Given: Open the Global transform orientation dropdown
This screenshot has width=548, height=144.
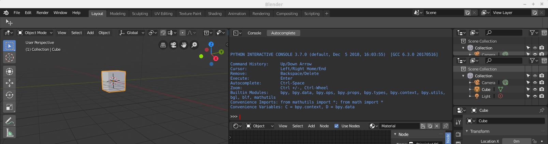Looking at the screenshot, I should (132, 33).
